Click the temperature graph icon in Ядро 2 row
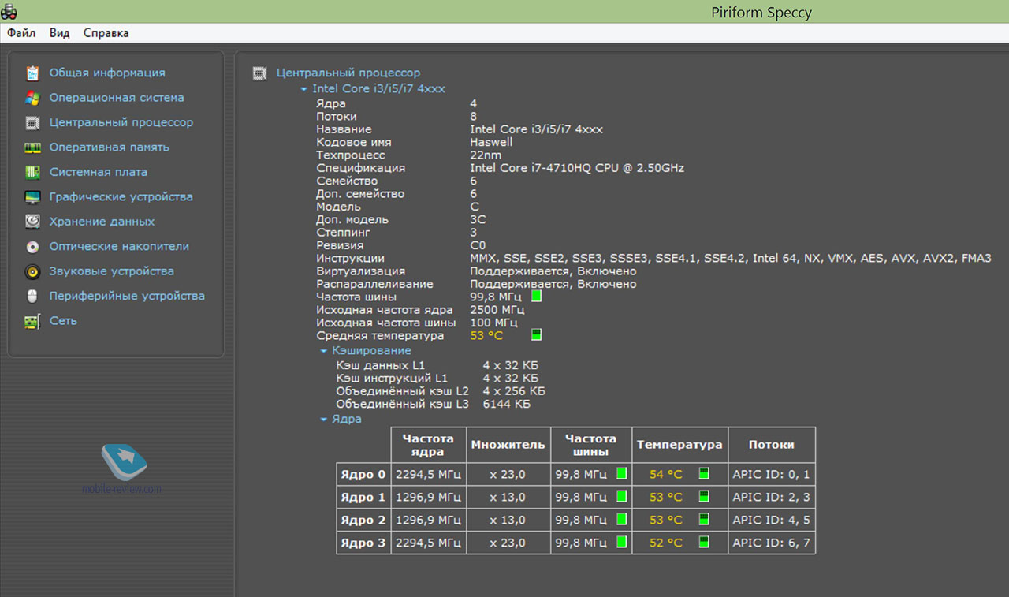The image size is (1009, 597). coord(704,520)
